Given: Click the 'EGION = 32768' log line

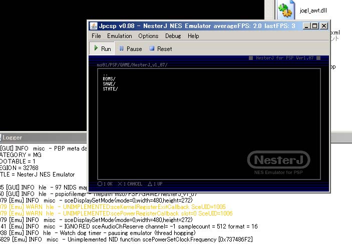Looking at the screenshot, I should (19, 167).
